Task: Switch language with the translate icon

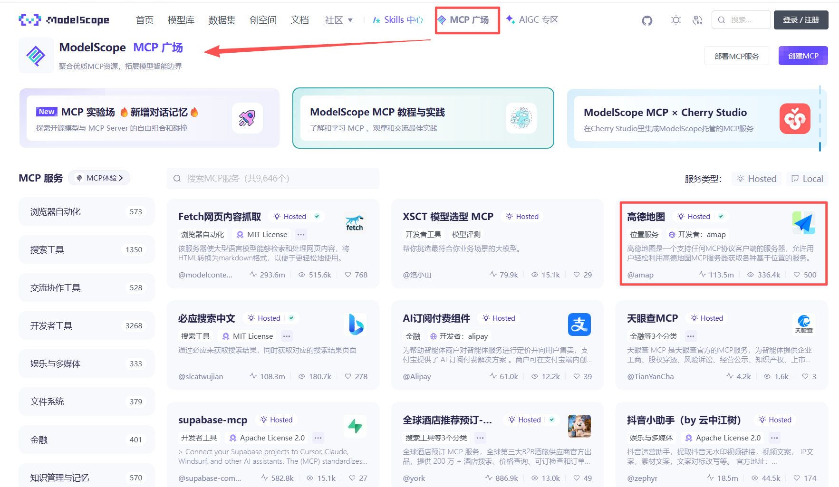Action: pyautogui.click(x=697, y=20)
